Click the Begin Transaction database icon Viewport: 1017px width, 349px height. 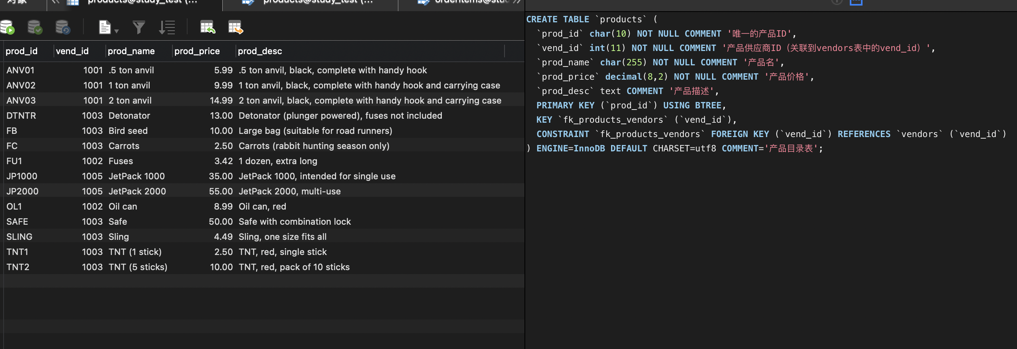pos(7,27)
